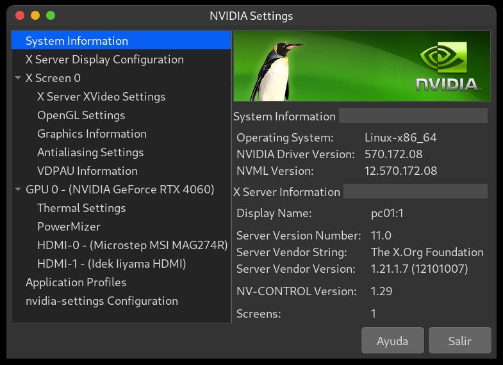Click the red close window button
Screen dimensions: 503x365
(x=20, y=15)
